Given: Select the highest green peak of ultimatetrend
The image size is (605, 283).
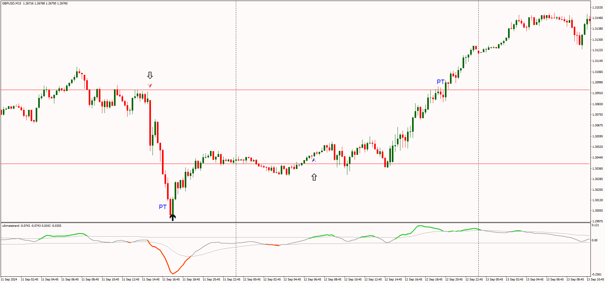Looking at the screenshot, I should 420,226.
